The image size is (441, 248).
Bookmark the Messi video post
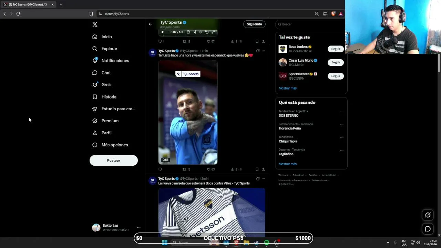coord(257,169)
